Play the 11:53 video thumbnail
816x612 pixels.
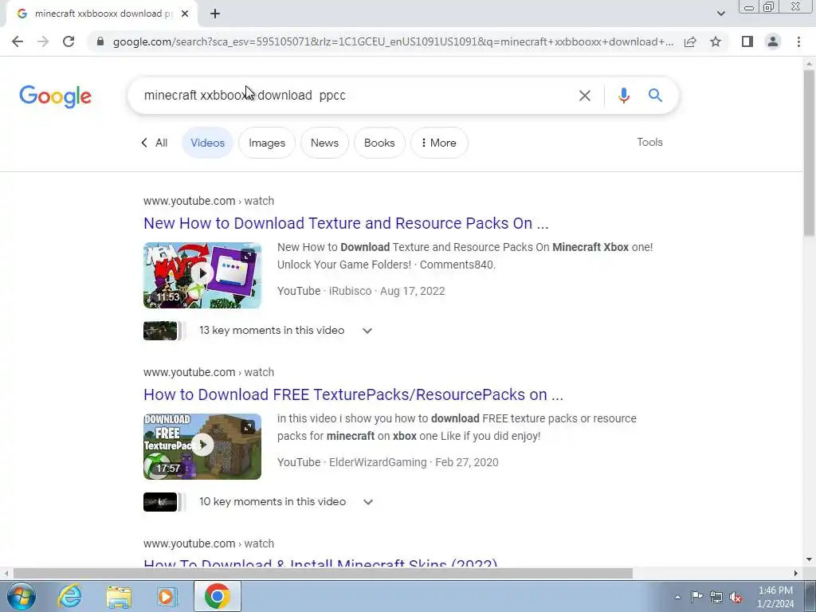tap(202, 274)
